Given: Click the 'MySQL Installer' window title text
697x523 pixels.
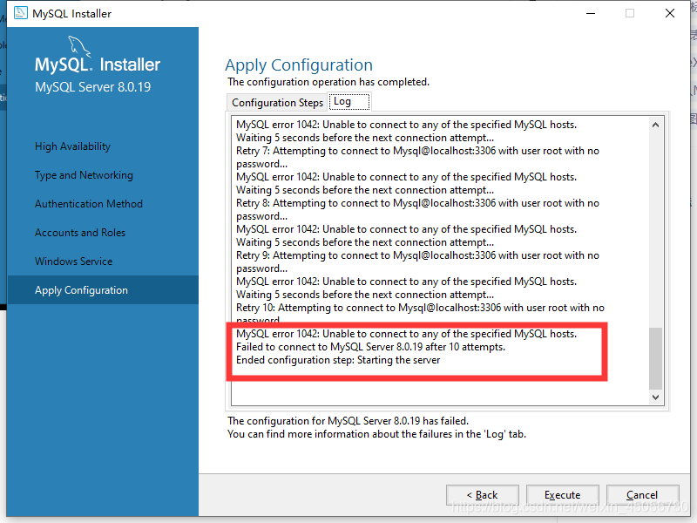Looking at the screenshot, I should pos(71,14).
